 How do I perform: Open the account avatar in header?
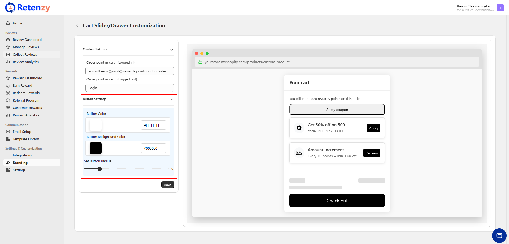500,8
